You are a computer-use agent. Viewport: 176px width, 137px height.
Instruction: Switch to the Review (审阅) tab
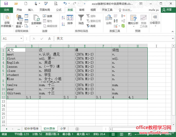82,10
